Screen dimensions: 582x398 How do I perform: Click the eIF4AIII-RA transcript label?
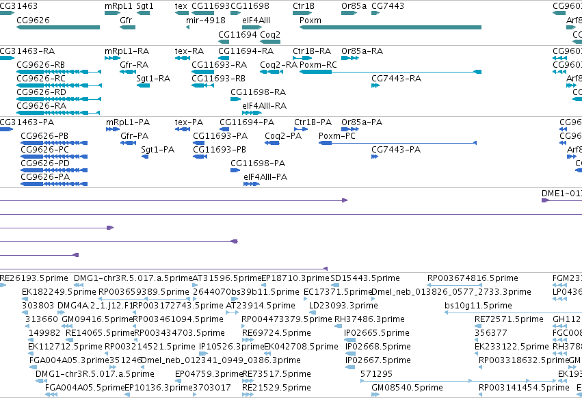pyautogui.click(x=265, y=106)
